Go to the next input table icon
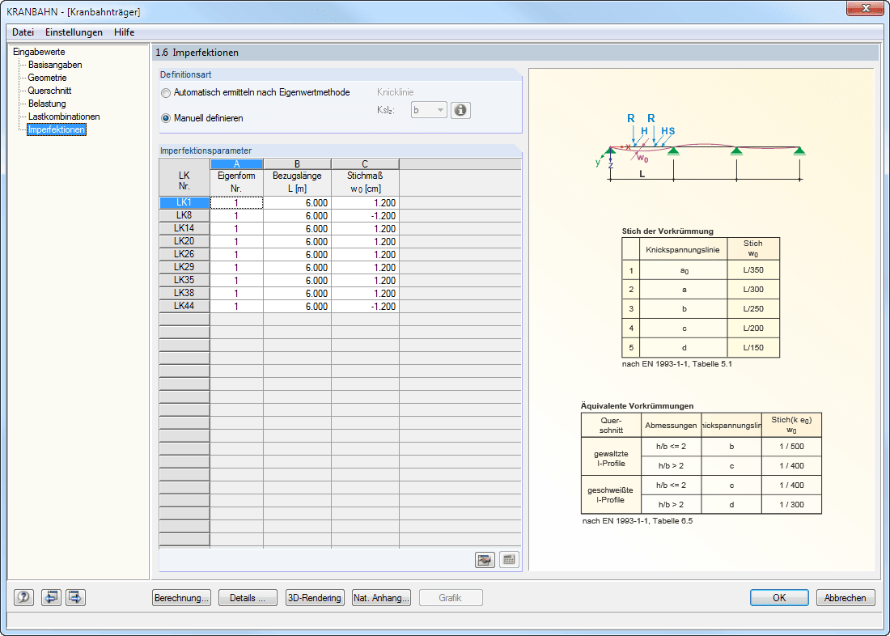The height and width of the screenshot is (636, 890). (75, 597)
